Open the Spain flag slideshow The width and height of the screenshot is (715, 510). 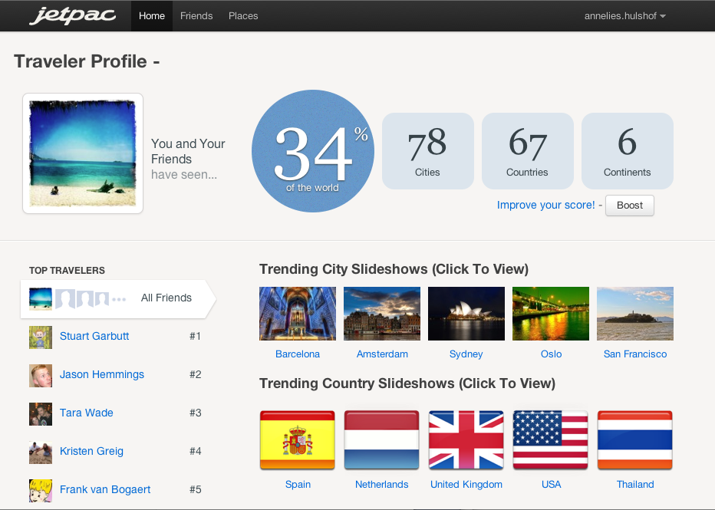[x=298, y=440]
